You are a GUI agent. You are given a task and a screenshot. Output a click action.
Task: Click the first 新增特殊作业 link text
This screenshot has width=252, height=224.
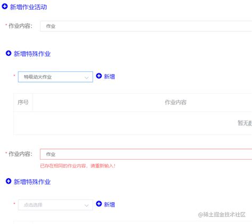pos(32,54)
